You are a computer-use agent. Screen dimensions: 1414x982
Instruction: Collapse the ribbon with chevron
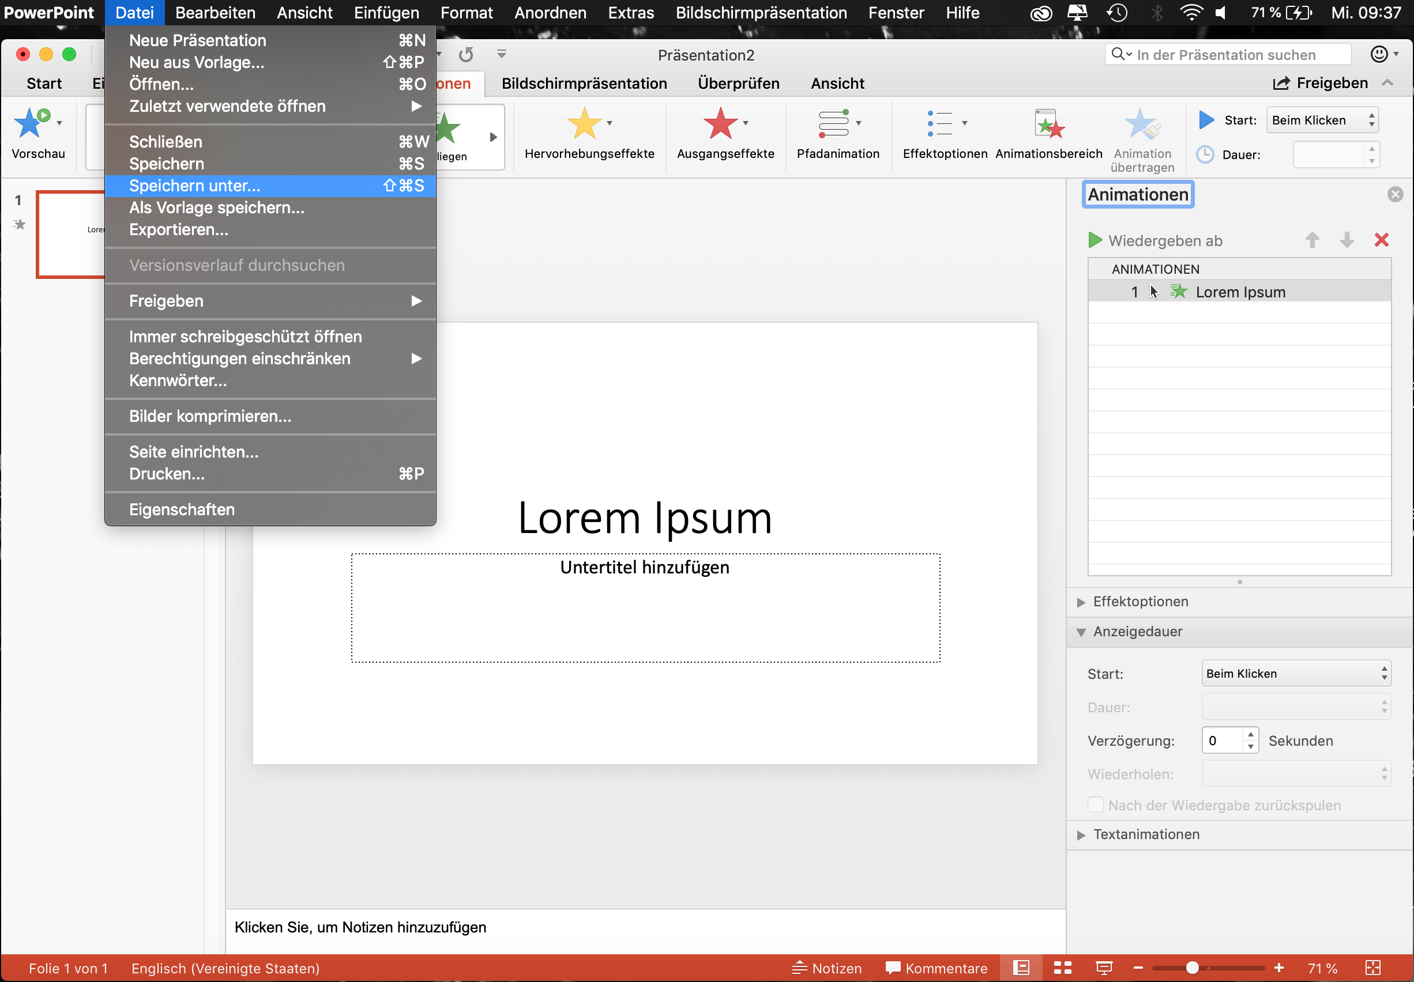pos(1387,83)
